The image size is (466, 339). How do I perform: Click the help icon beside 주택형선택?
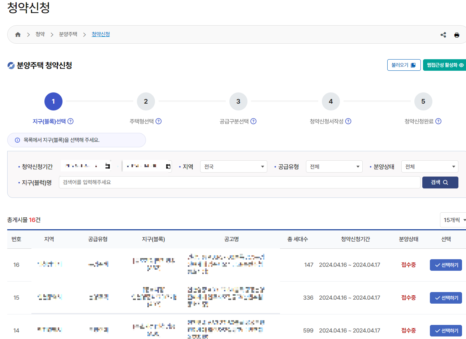pyautogui.click(x=158, y=121)
